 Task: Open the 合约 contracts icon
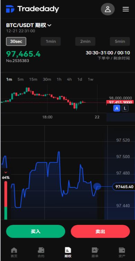tap(41, 250)
